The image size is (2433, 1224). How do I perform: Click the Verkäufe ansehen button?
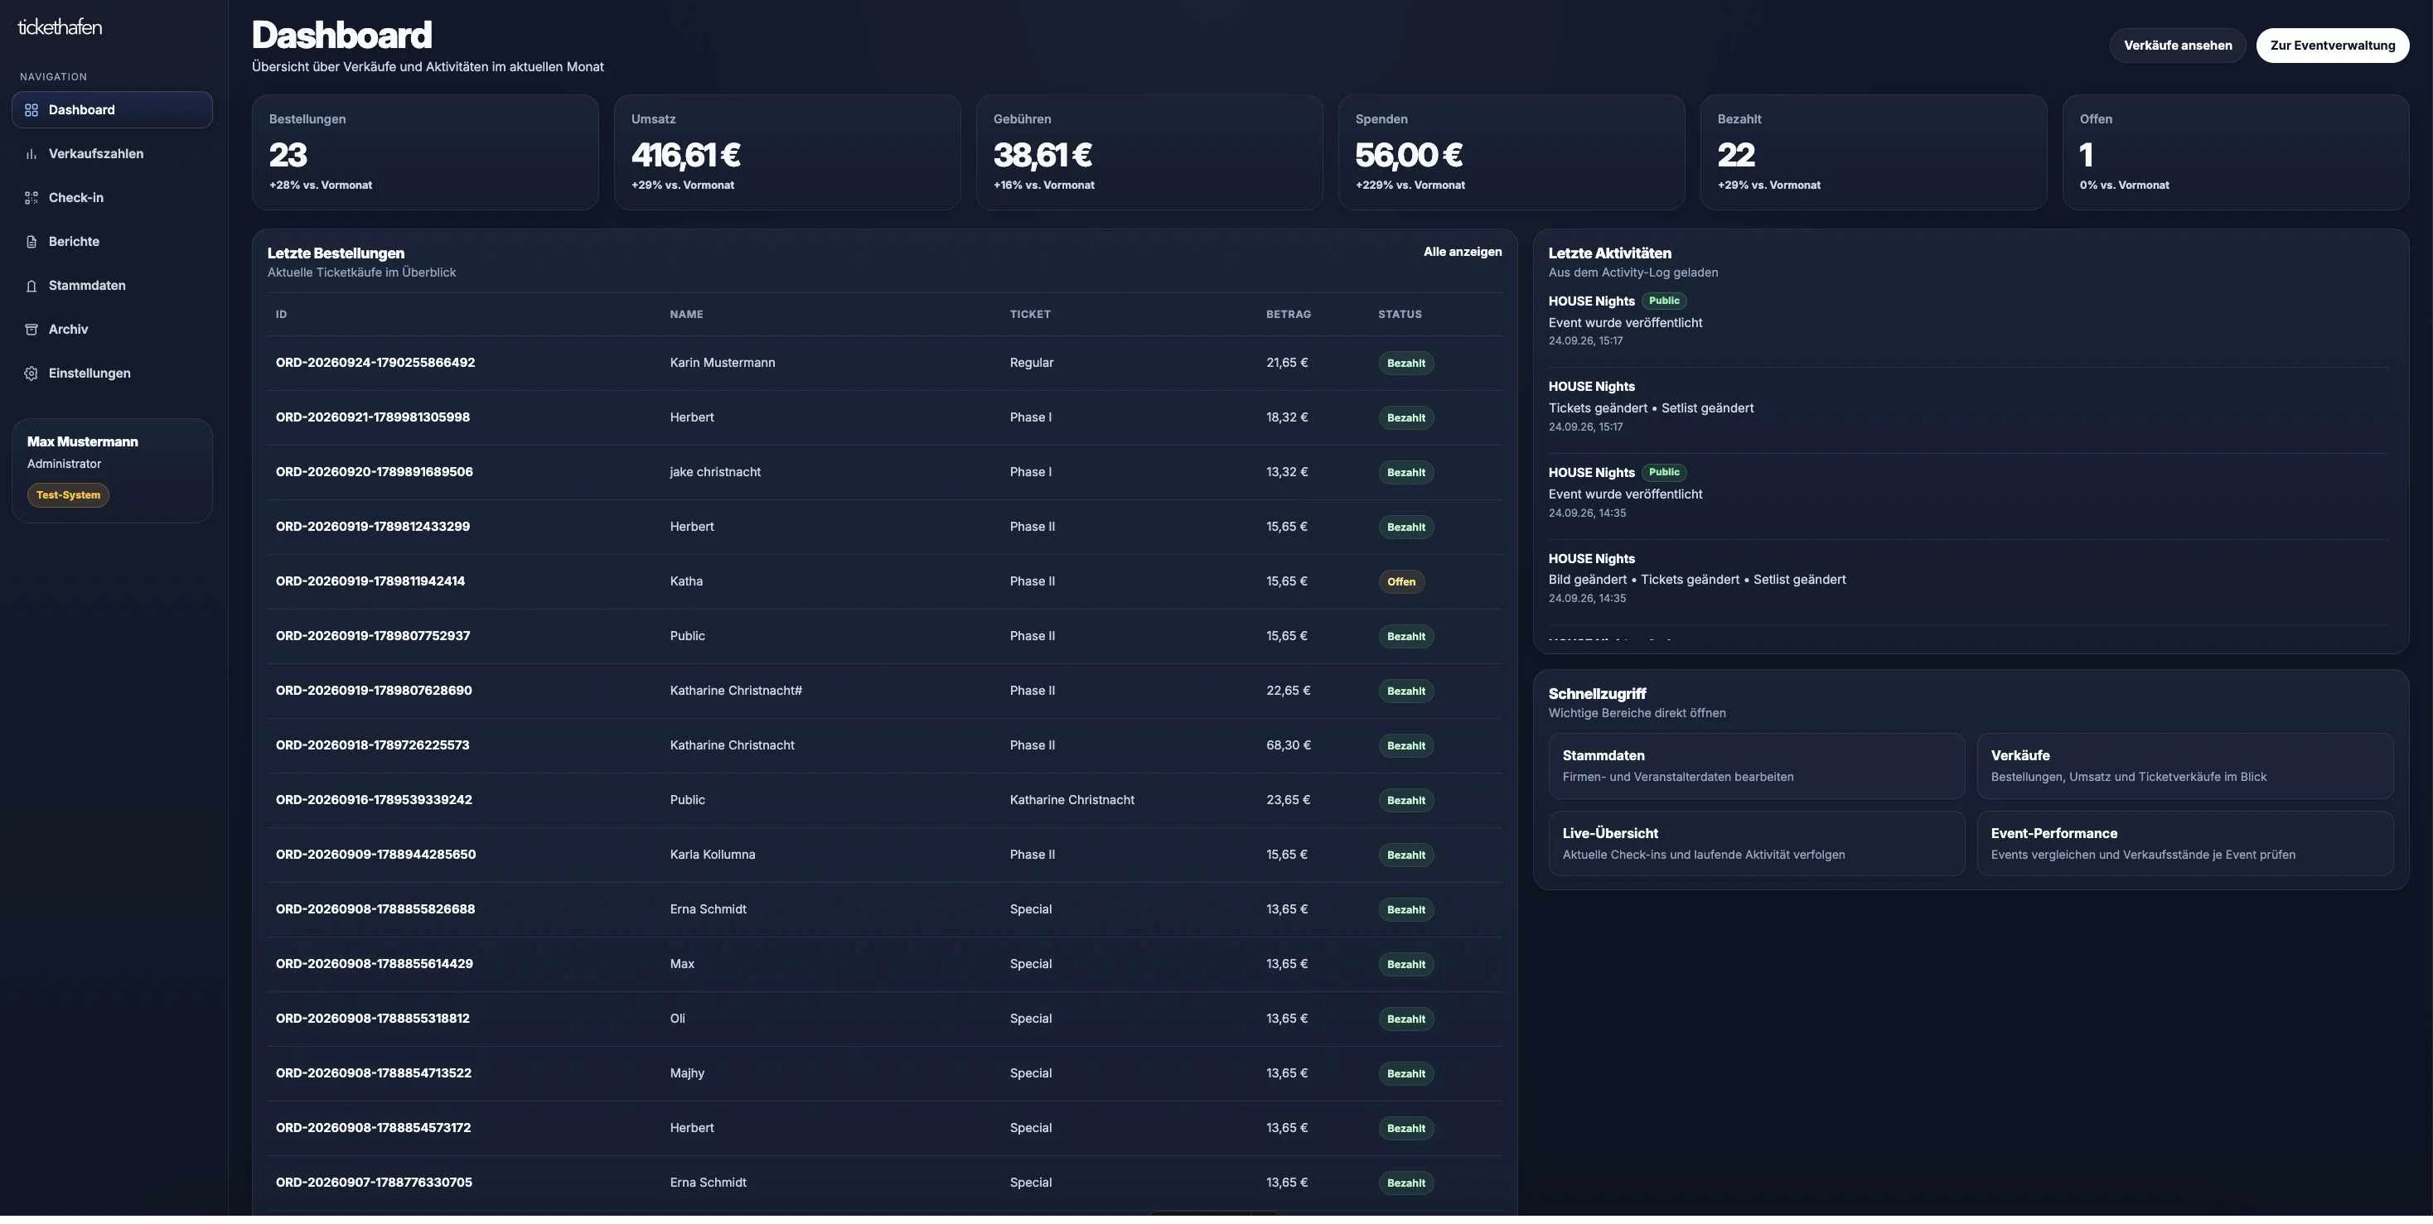point(2177,46)
